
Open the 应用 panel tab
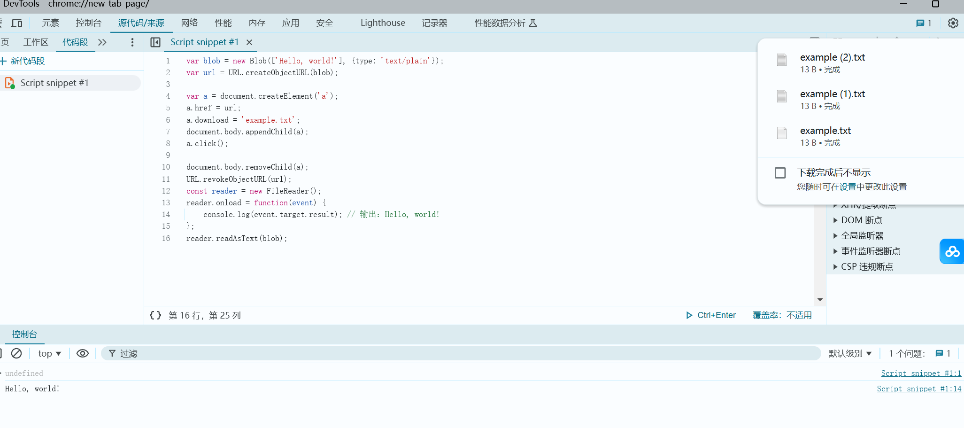pyautogui.click(x=291, y=23)
